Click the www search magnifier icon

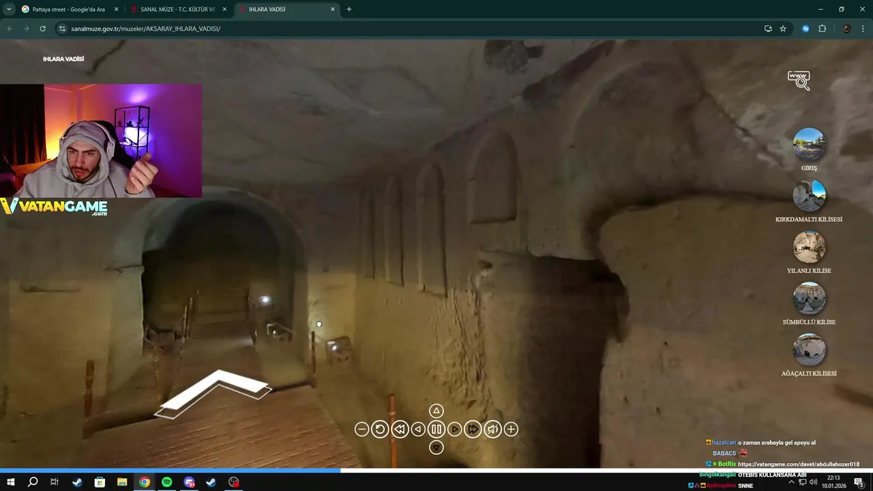[799, 80]
